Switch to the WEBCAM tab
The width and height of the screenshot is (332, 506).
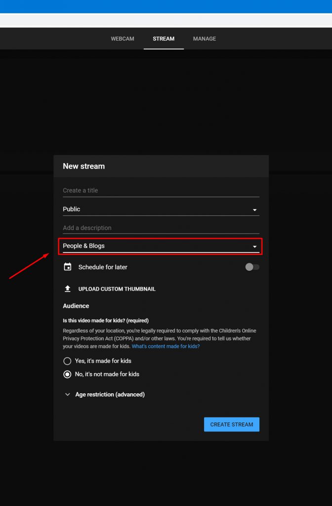coord(123,39)
